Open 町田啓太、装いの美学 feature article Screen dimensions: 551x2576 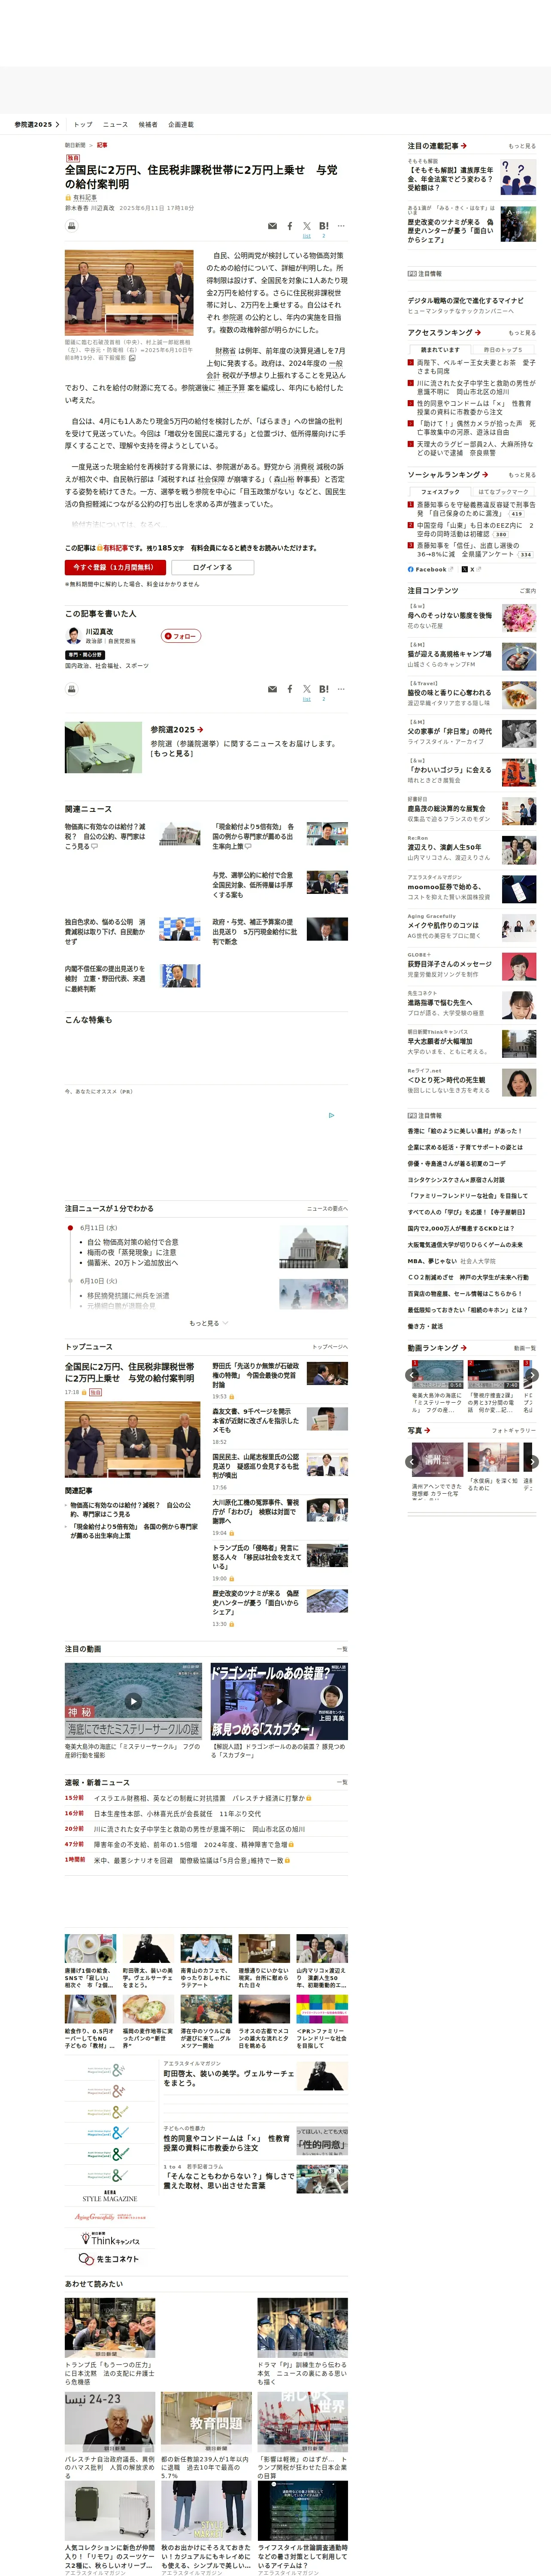(x=229, y=2079)
